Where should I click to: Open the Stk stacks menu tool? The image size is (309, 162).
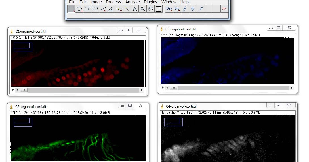(x=177, y=9)
